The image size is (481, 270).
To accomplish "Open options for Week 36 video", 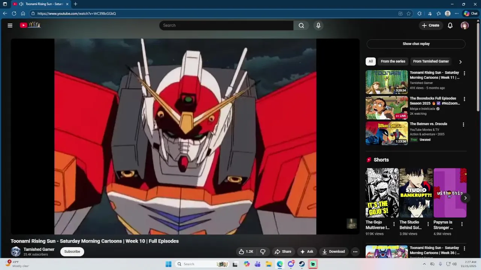I will point(464,249).
